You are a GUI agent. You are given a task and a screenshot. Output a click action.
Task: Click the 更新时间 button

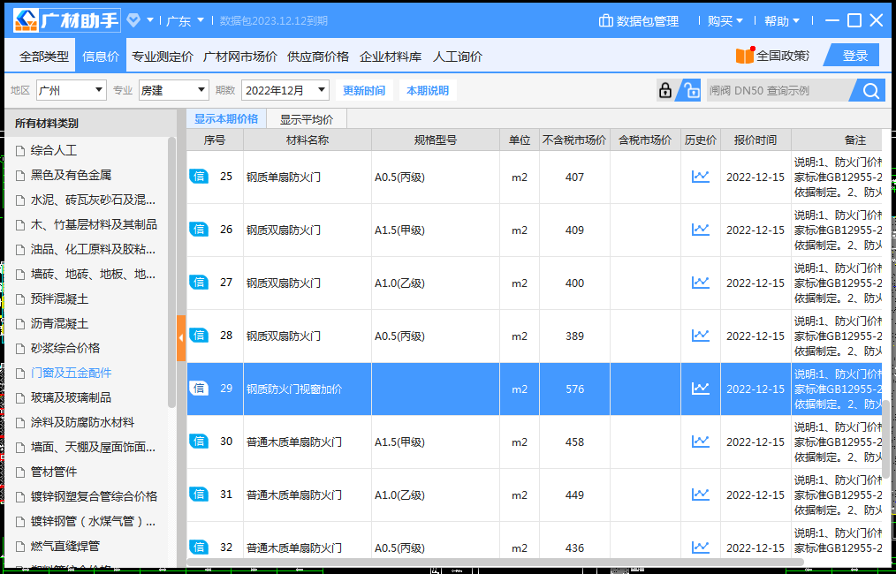tap(364, 90)
